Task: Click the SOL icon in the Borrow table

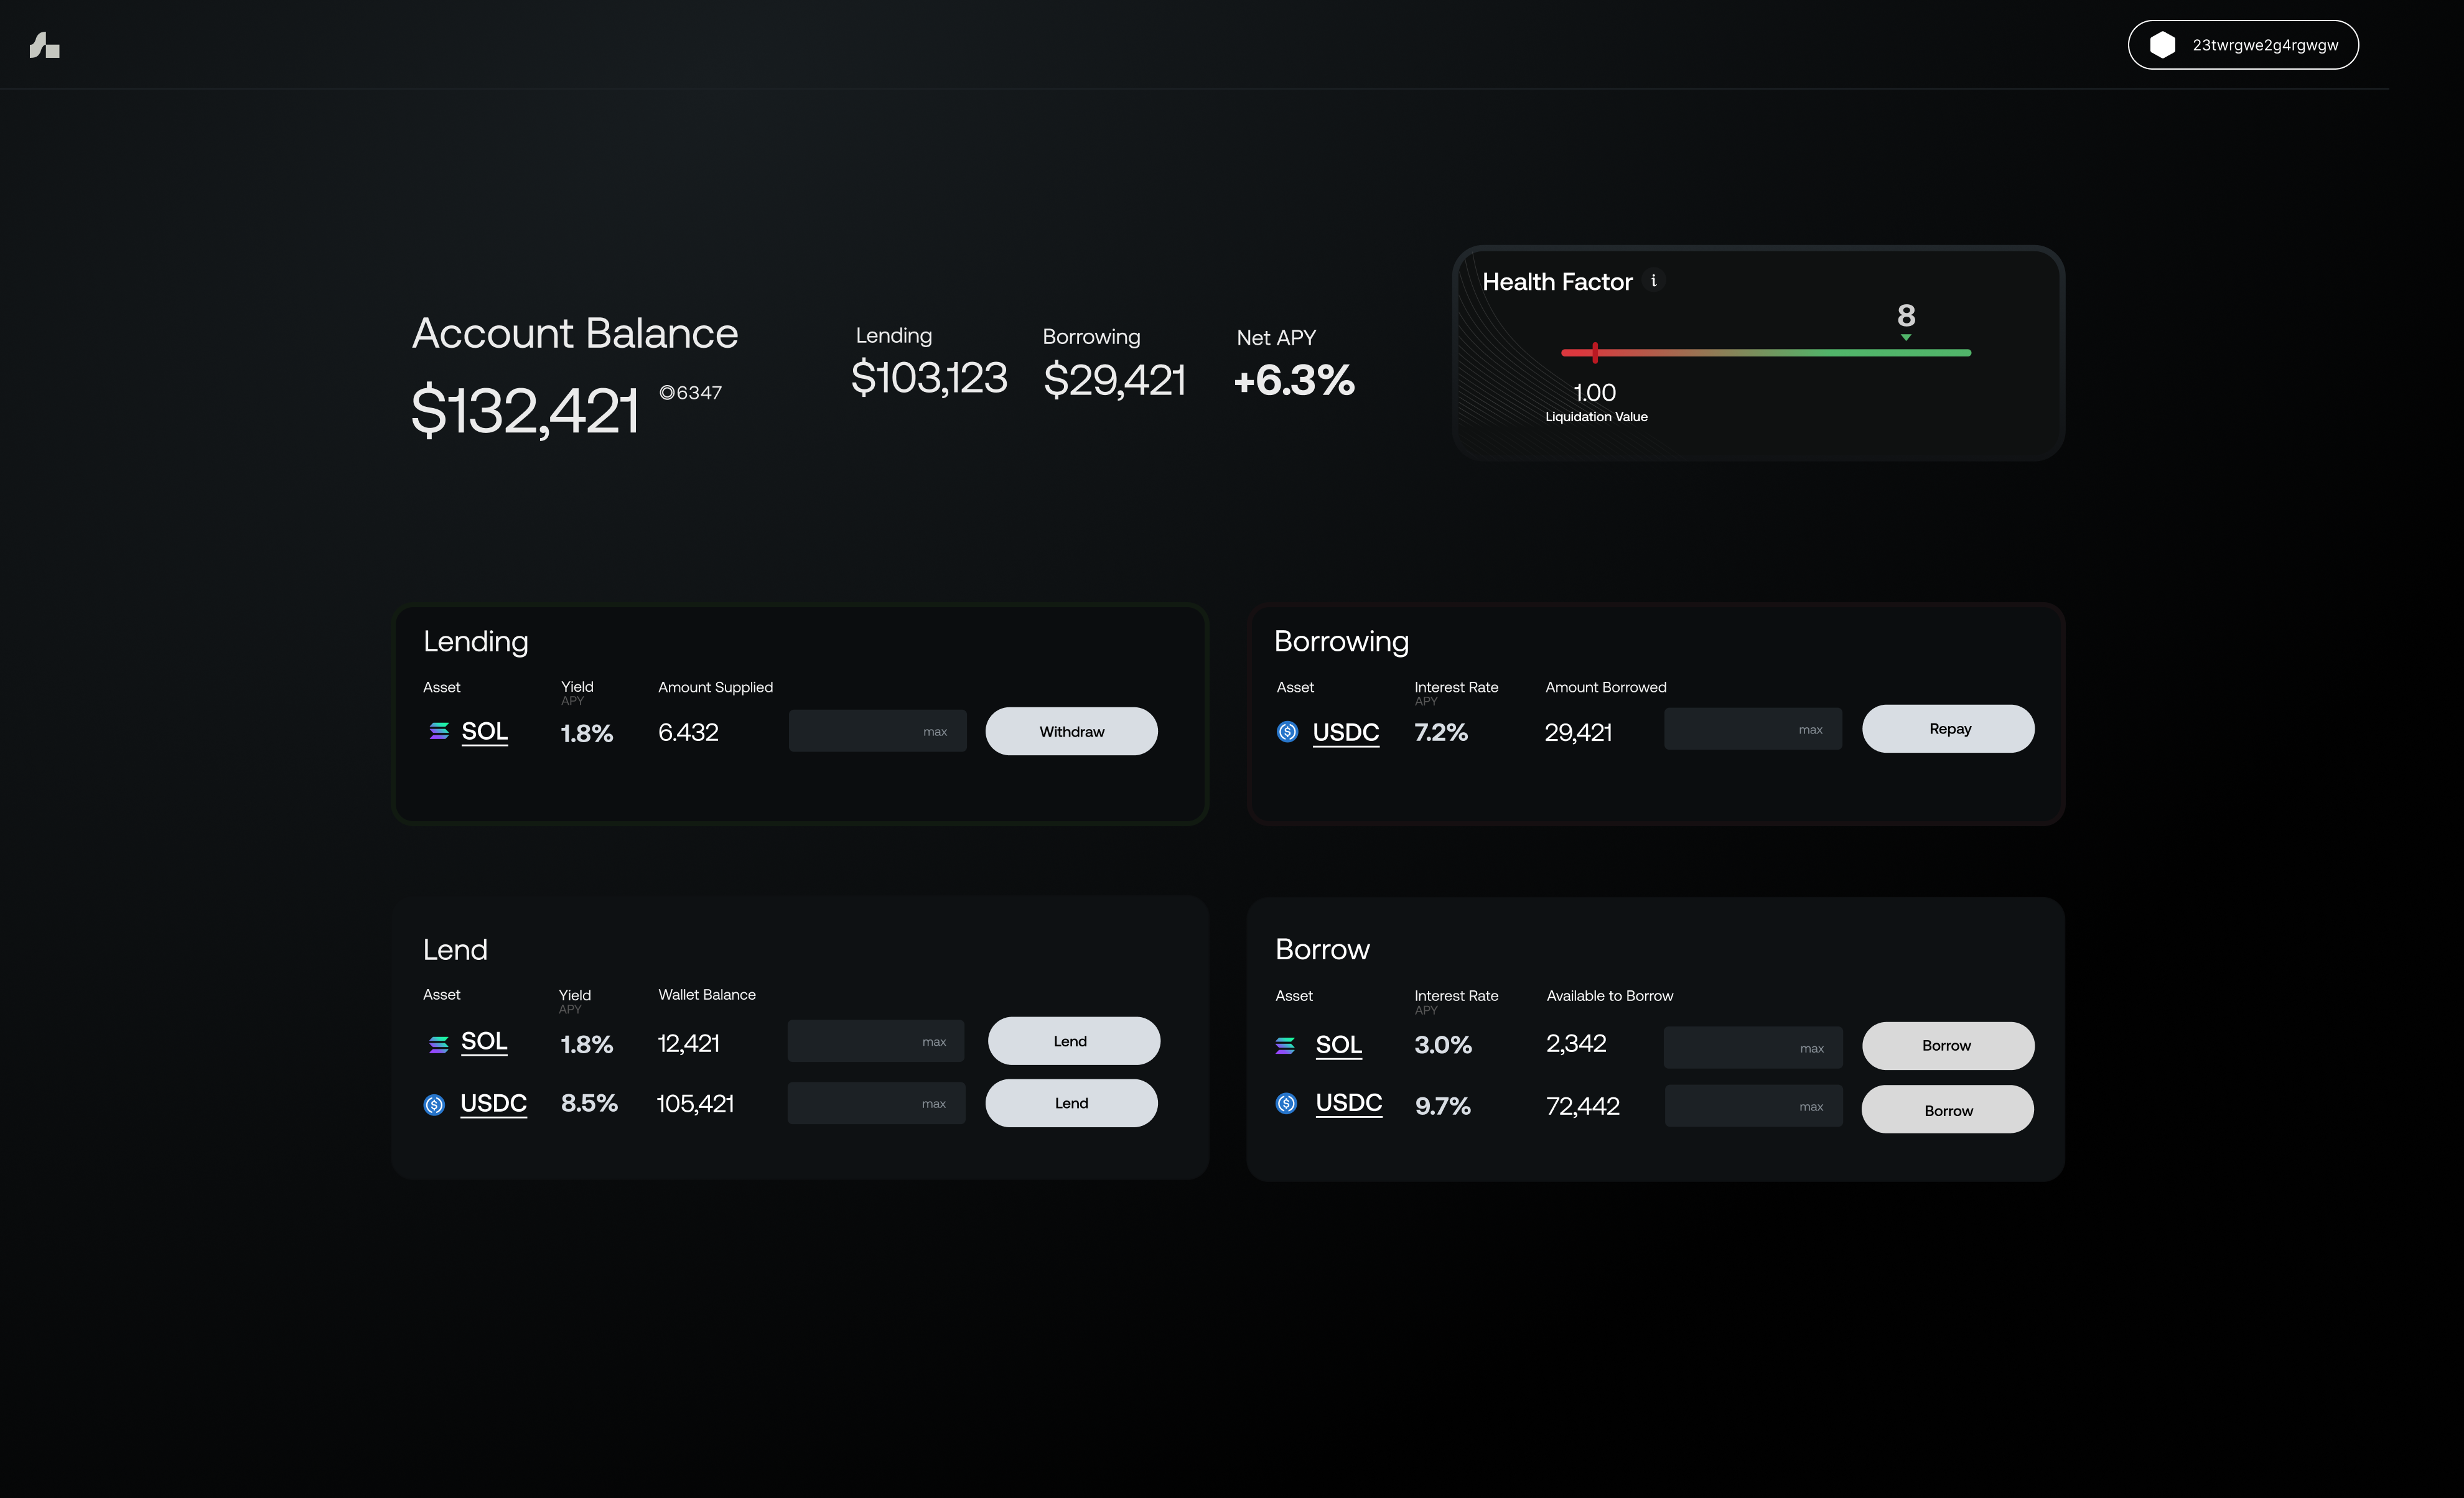Action: point(1286,1046)
